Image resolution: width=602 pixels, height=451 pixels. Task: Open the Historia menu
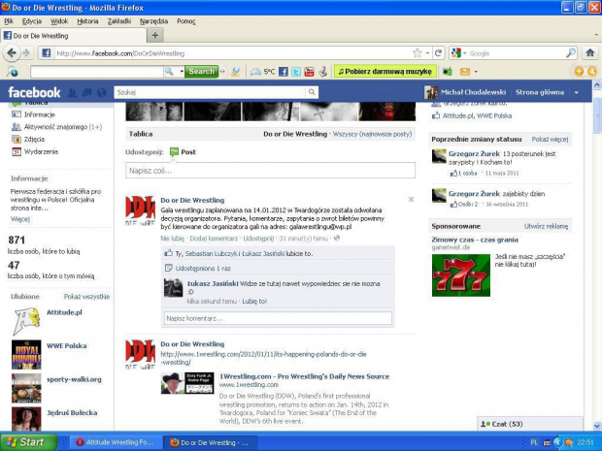point(87,21)
